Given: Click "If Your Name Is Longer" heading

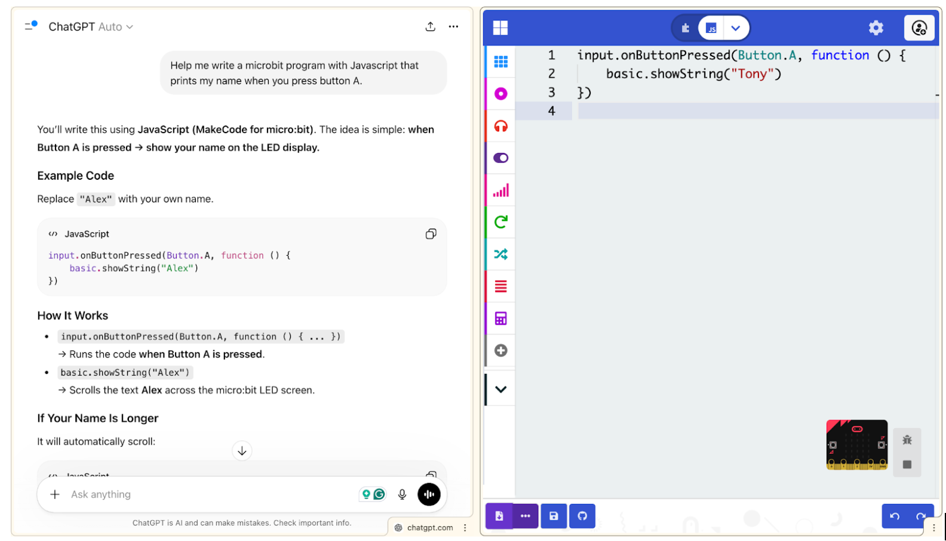Looking at the screenshot, I should click(x=97, y=419).
